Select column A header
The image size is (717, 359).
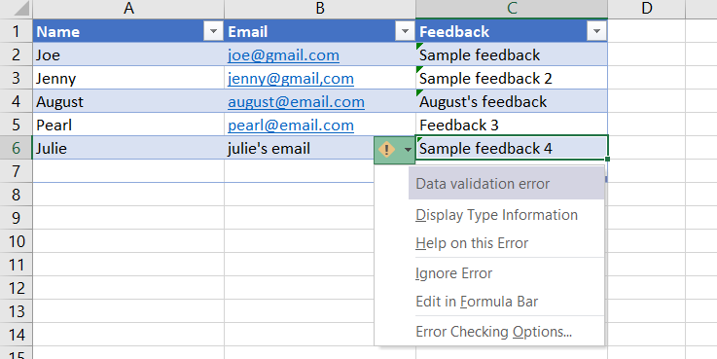pos(128,8)
